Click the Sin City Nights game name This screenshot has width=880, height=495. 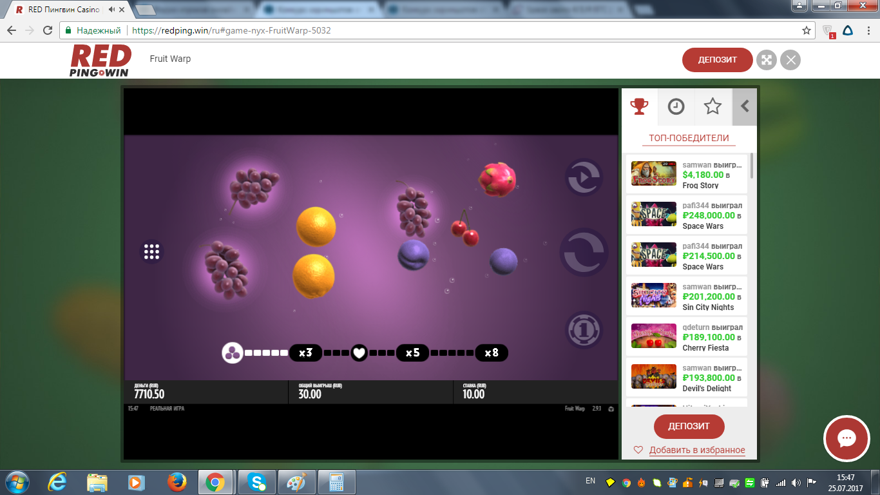coord(708,307)
